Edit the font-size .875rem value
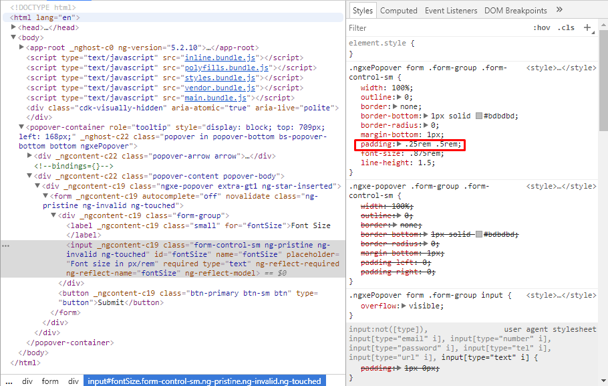Screen dimensions: 608x386 coord(426,154)
